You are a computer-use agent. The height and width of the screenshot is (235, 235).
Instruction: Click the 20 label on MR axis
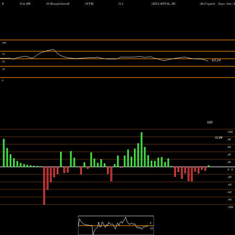tap(229, 162)
